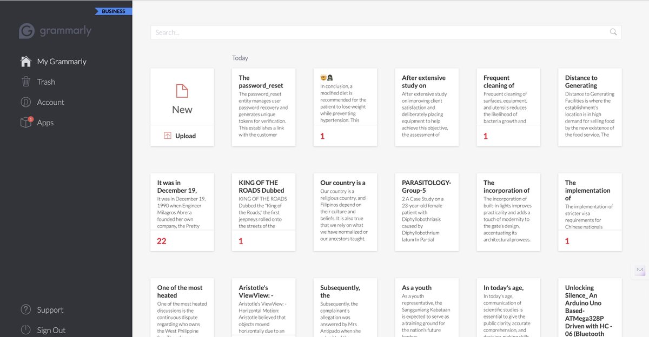Viewport: 649px width, 337px height.
Task: Open "The incorporation of" document
Action: coord(508,212)
